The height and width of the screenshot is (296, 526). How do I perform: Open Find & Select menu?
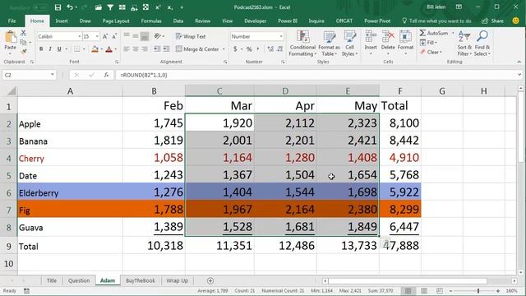[482, 44]
